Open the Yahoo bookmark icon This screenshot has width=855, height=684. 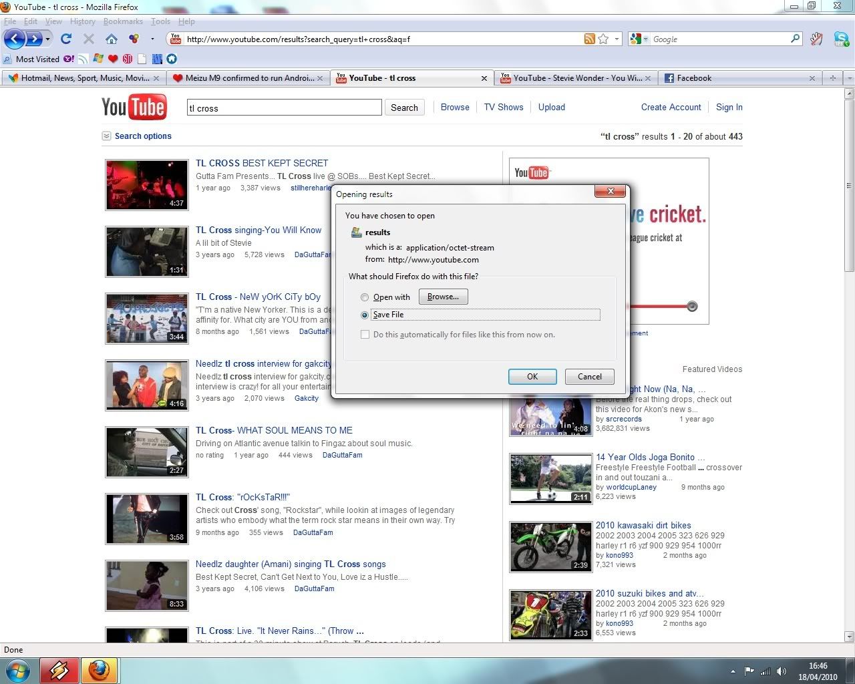point(69,59)
